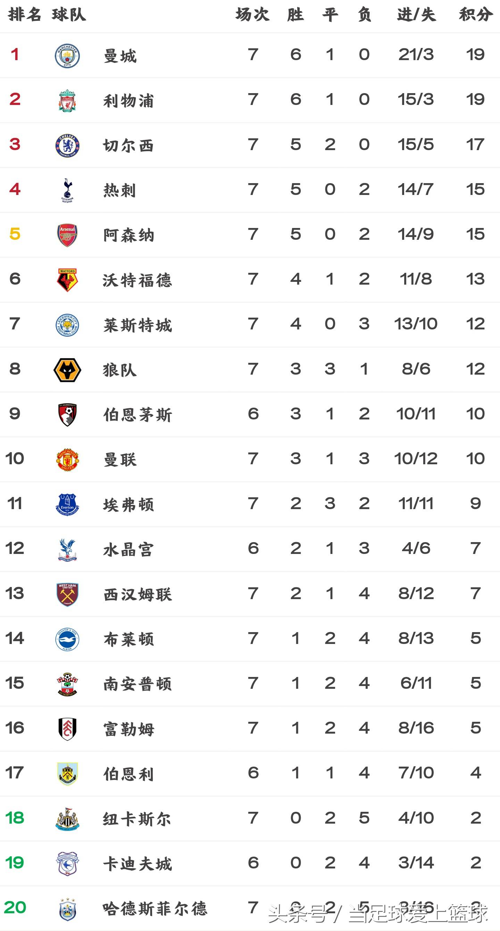The image size is (500, 931).
Task: Open team name 莱斯特城
Action: pos(137,325)
